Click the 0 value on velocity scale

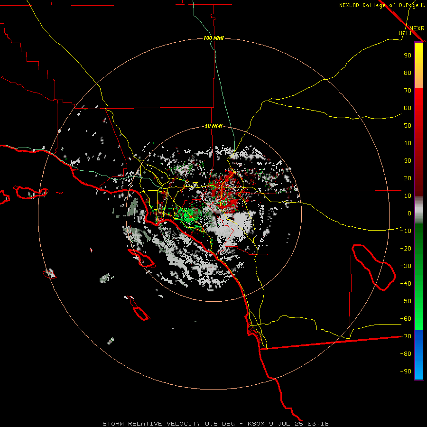[409, 213]
